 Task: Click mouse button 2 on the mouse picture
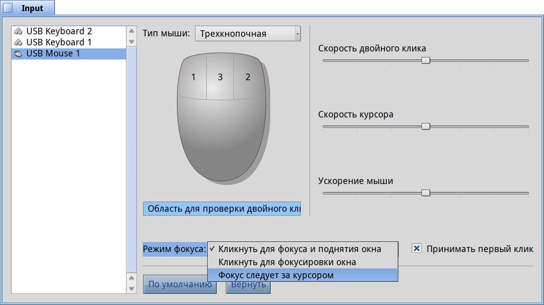coord(248,77)
